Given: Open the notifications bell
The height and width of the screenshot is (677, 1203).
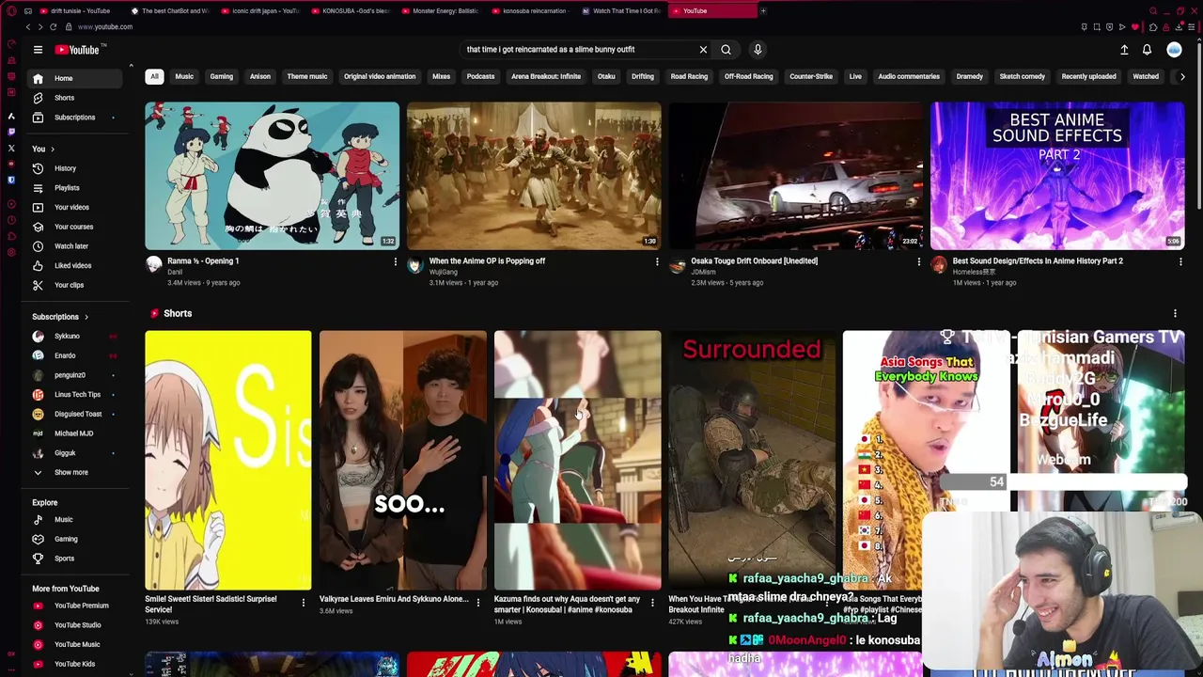Looking at the screenshot, I should click(x=1147, y=50).
